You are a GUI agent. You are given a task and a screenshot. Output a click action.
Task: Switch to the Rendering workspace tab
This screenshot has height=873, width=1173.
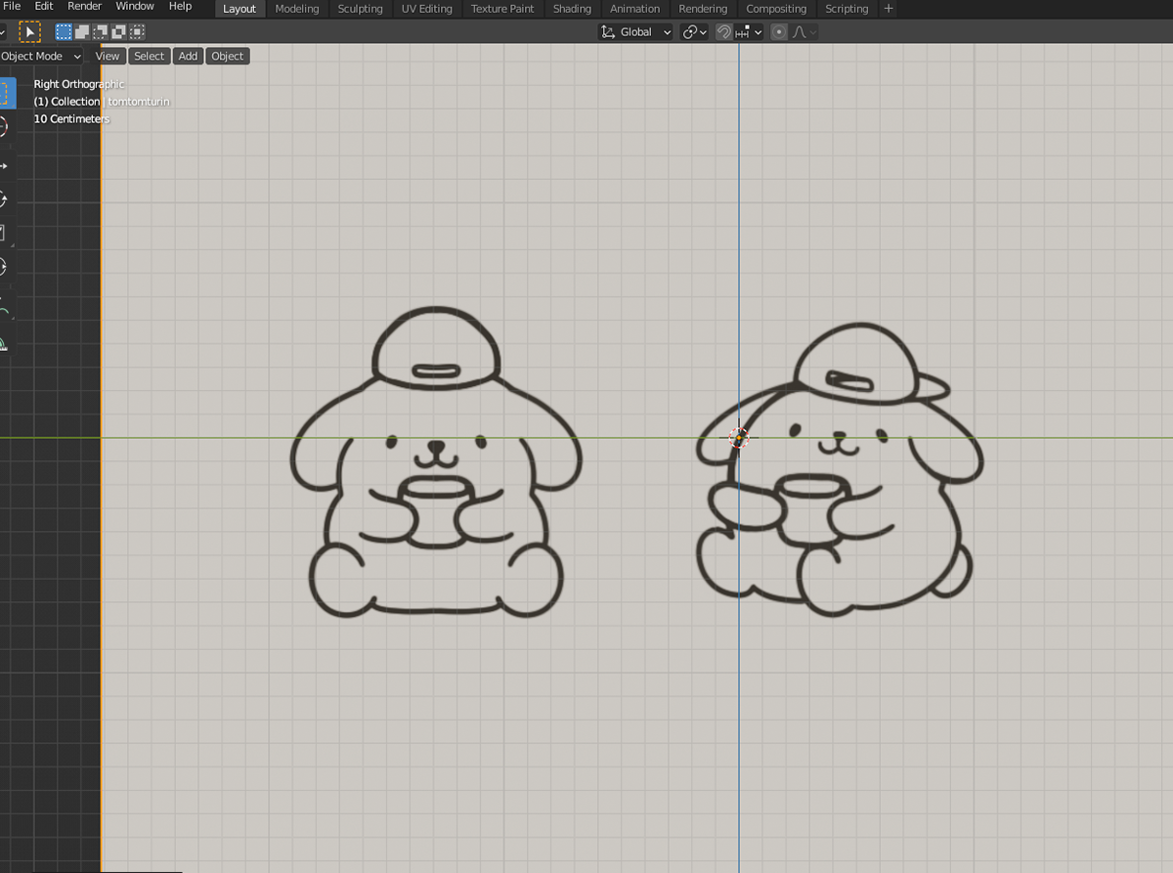pos(703,9)
